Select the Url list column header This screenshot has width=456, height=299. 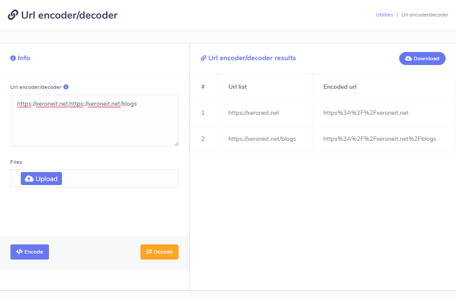(x=238, y=87)
